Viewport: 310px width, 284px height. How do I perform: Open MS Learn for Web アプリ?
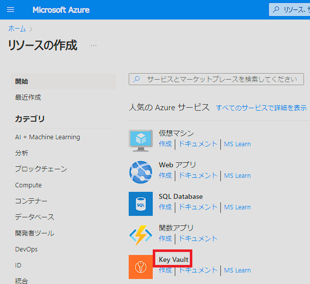tap(237, 175)
